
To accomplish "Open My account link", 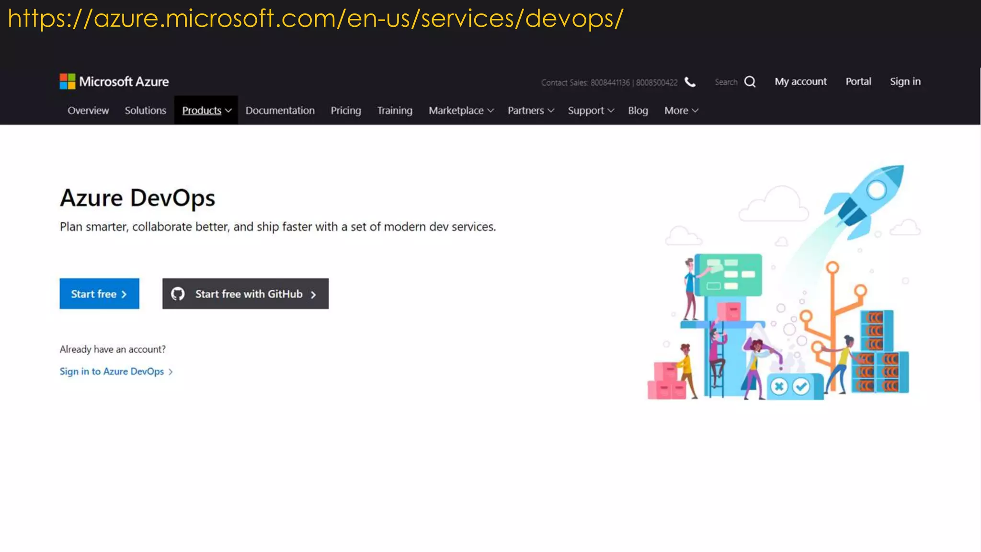I will click(x=801, y=81).
